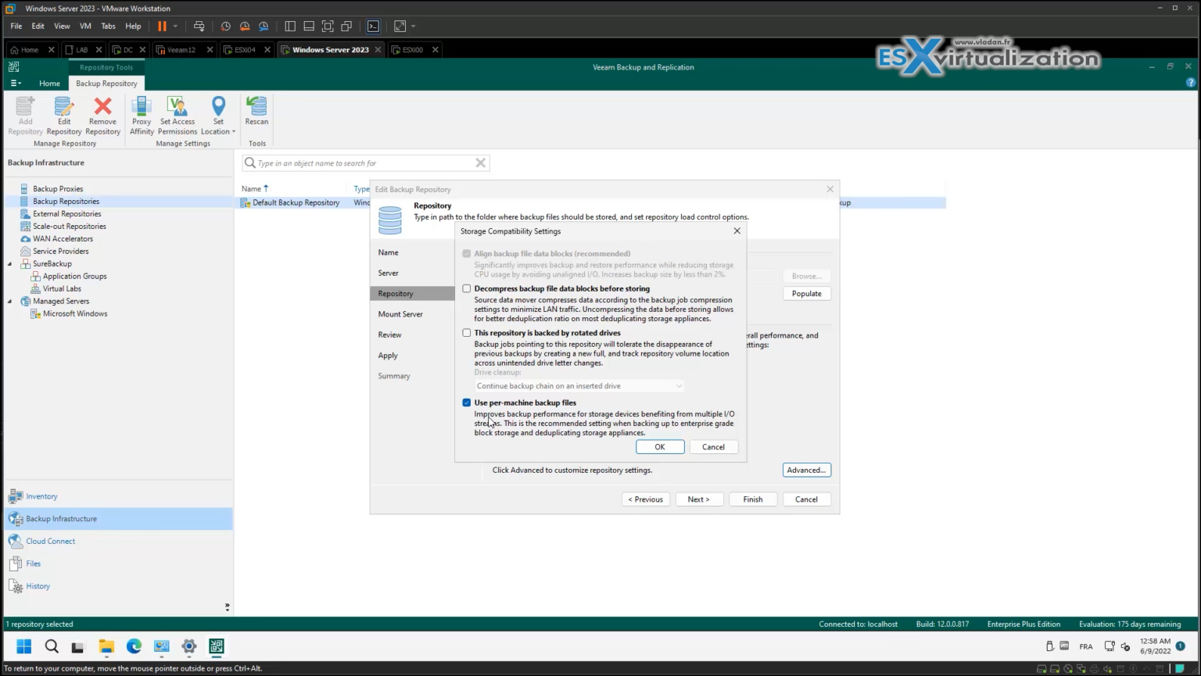Switch to the ESXi04 tab
The height and width of the screenshot is (676, 1201).
(243, 49)
